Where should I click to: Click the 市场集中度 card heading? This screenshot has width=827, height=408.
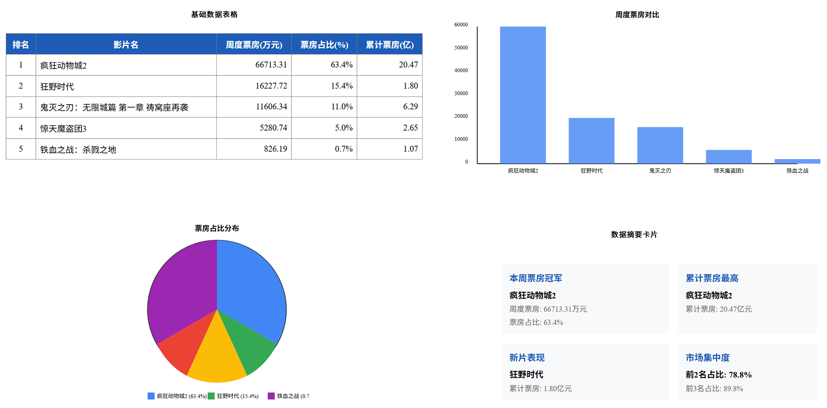pyautogui.click(x=707, y=357)
